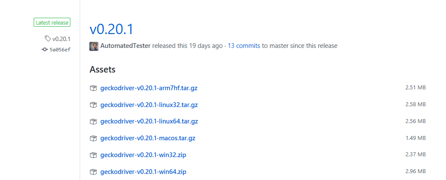Click the package icon beside linux32 tarball

(93, 105)
